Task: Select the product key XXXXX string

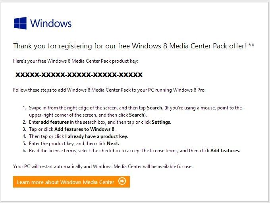Action: click(x=79, y=75)
